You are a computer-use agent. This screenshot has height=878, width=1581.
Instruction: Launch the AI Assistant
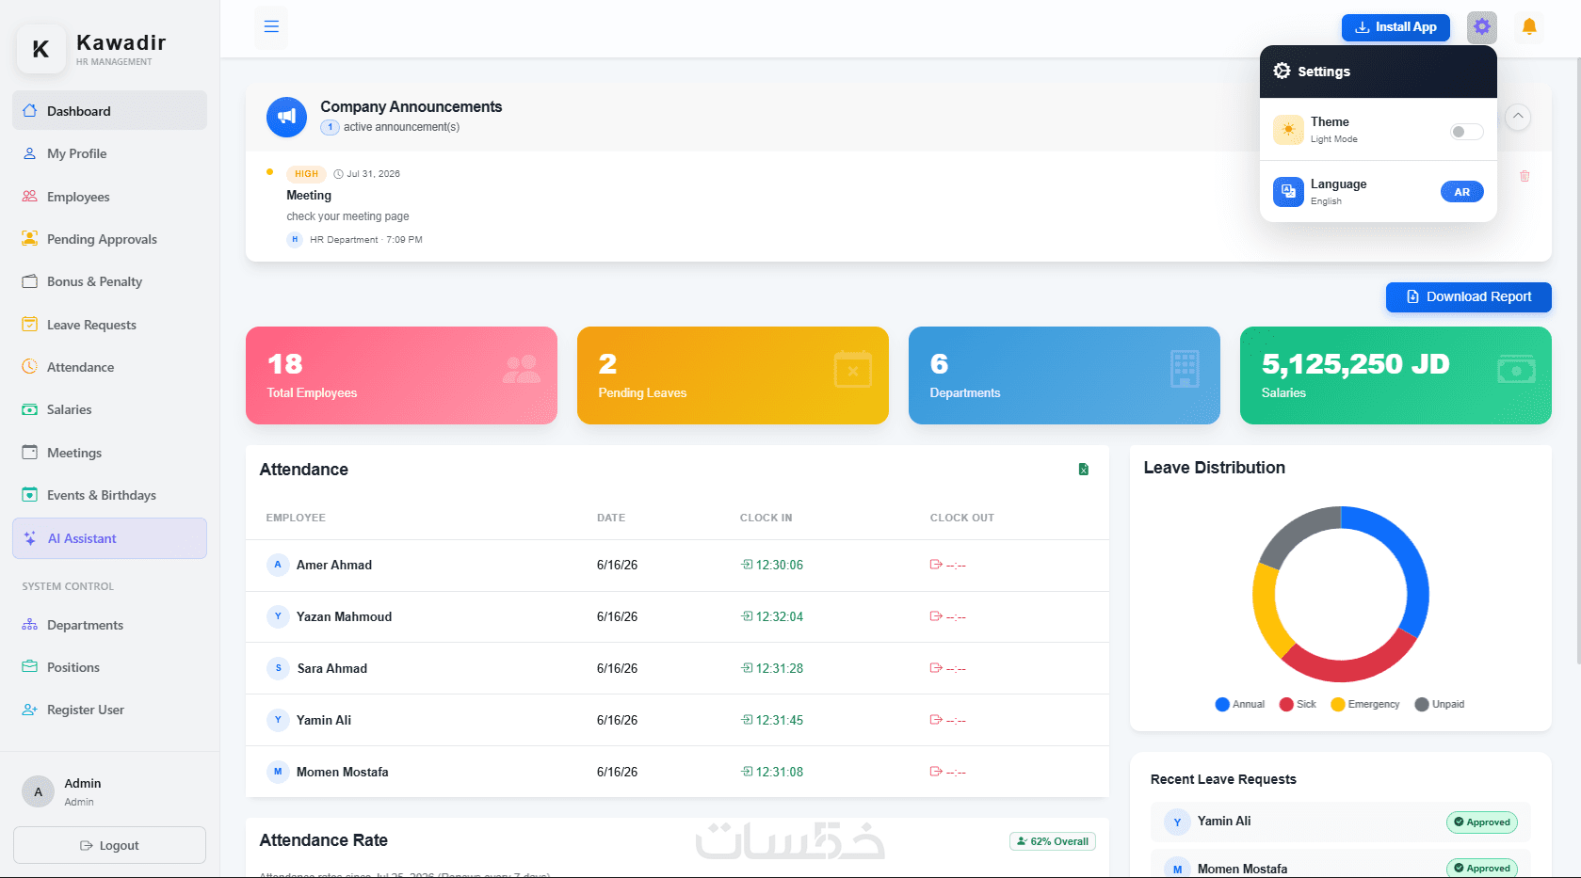(x=109, y=538)
